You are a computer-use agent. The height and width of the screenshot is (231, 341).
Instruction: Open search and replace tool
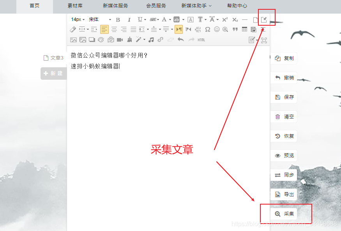pos(225,29)
